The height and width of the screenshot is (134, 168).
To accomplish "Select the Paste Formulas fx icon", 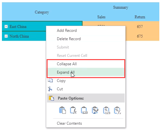I will click(73, 110).
